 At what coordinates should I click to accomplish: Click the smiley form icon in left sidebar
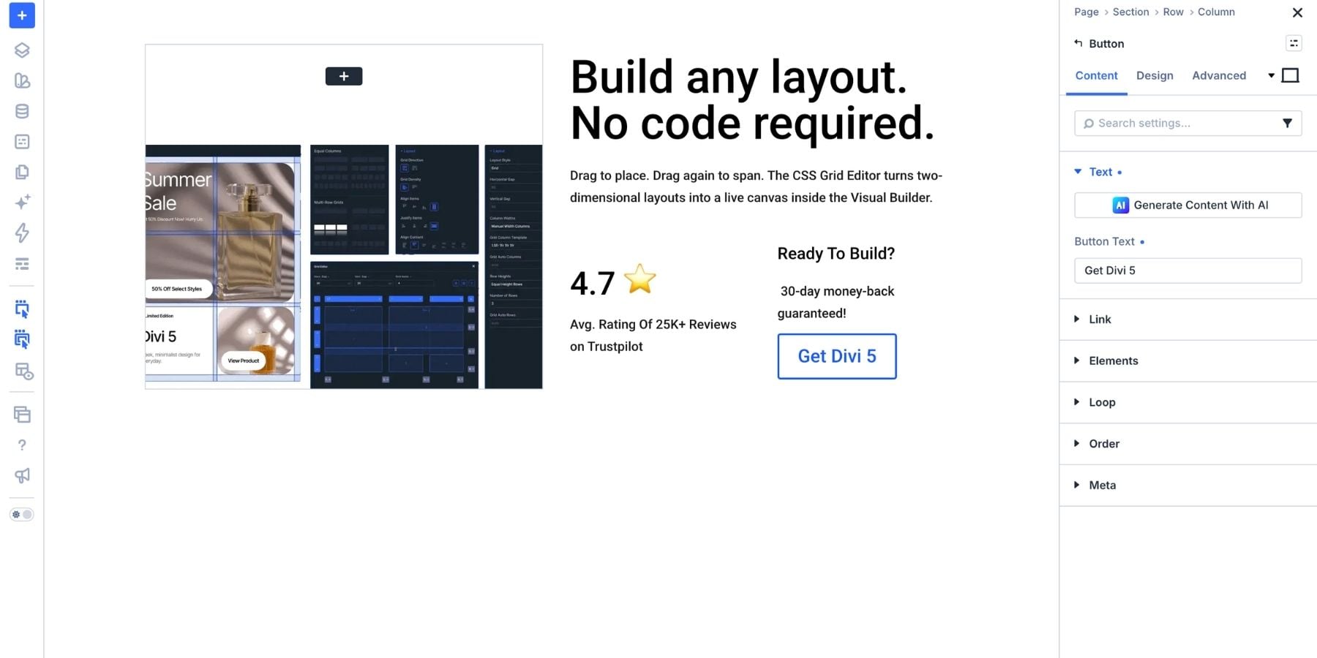tap(22, 142)
